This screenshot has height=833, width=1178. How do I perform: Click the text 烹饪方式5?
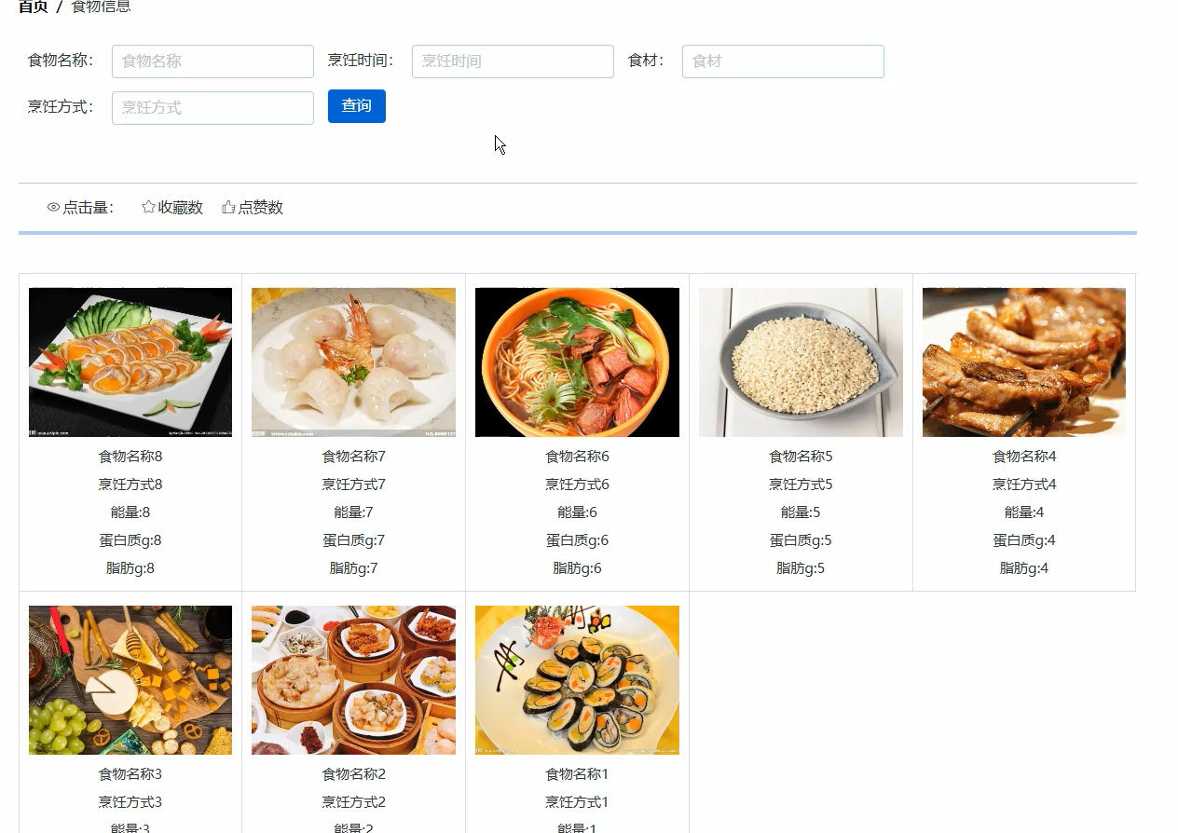pos(801,485)
